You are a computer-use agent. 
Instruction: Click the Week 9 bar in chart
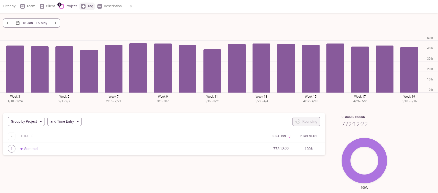point(163,68)
